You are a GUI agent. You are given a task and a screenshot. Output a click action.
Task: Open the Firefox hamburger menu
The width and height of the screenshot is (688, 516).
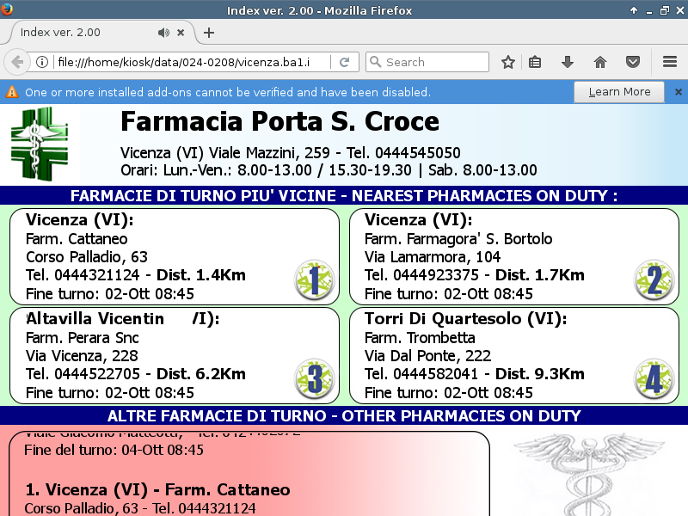pyautogui.click(x=670, y=62)
